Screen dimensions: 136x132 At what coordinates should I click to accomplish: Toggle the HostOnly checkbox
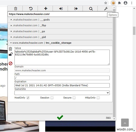click(28, 98)
